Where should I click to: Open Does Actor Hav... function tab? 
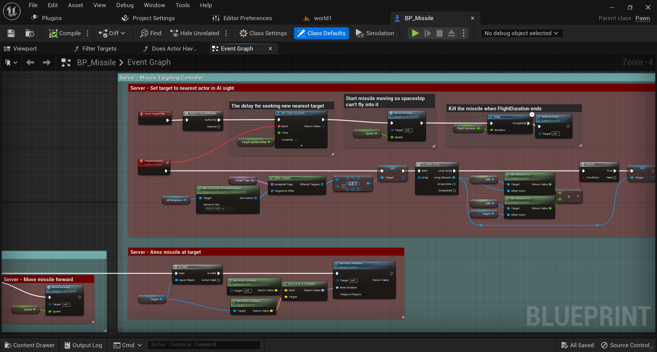click(170, 49)
